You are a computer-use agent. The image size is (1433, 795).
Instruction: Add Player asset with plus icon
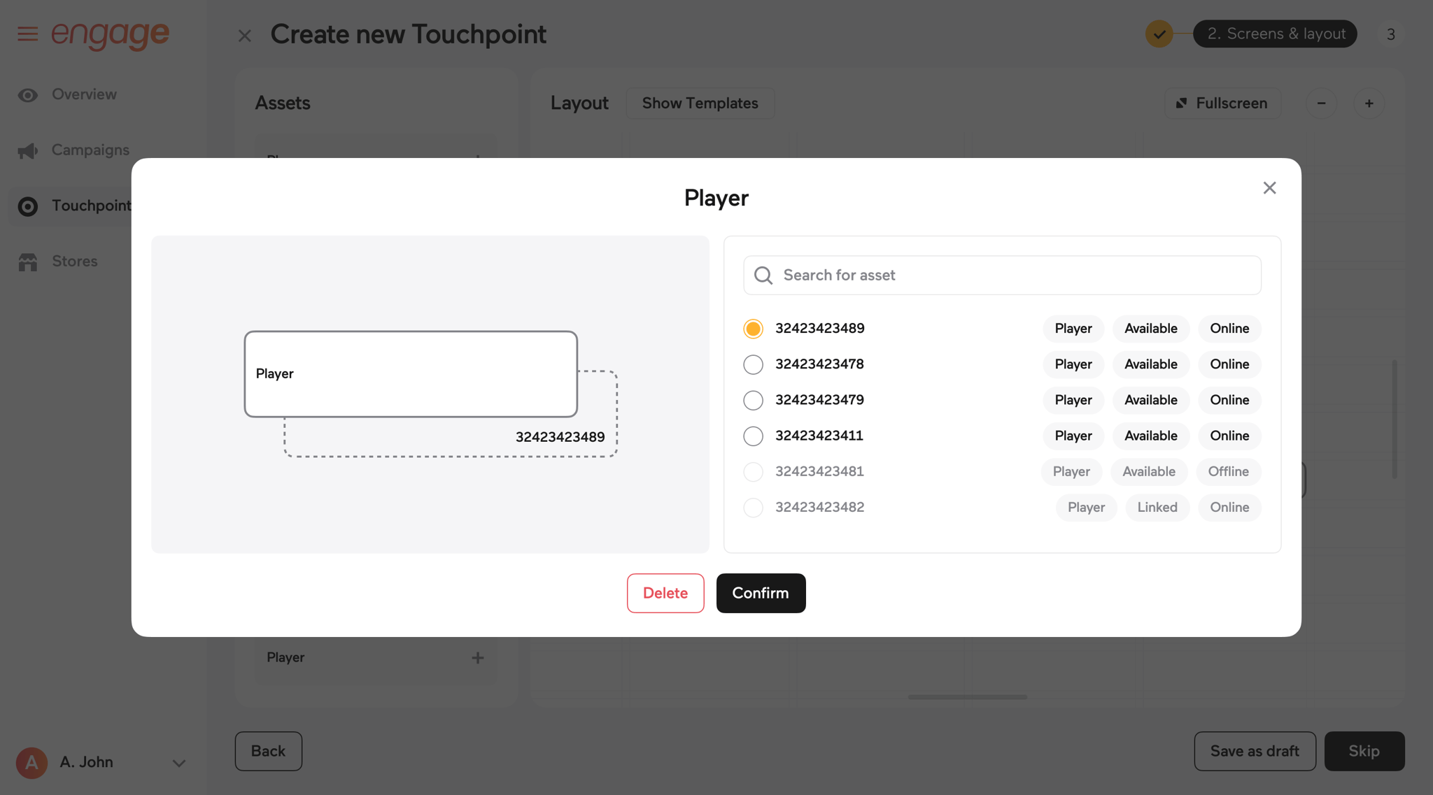tap(478, 658)
